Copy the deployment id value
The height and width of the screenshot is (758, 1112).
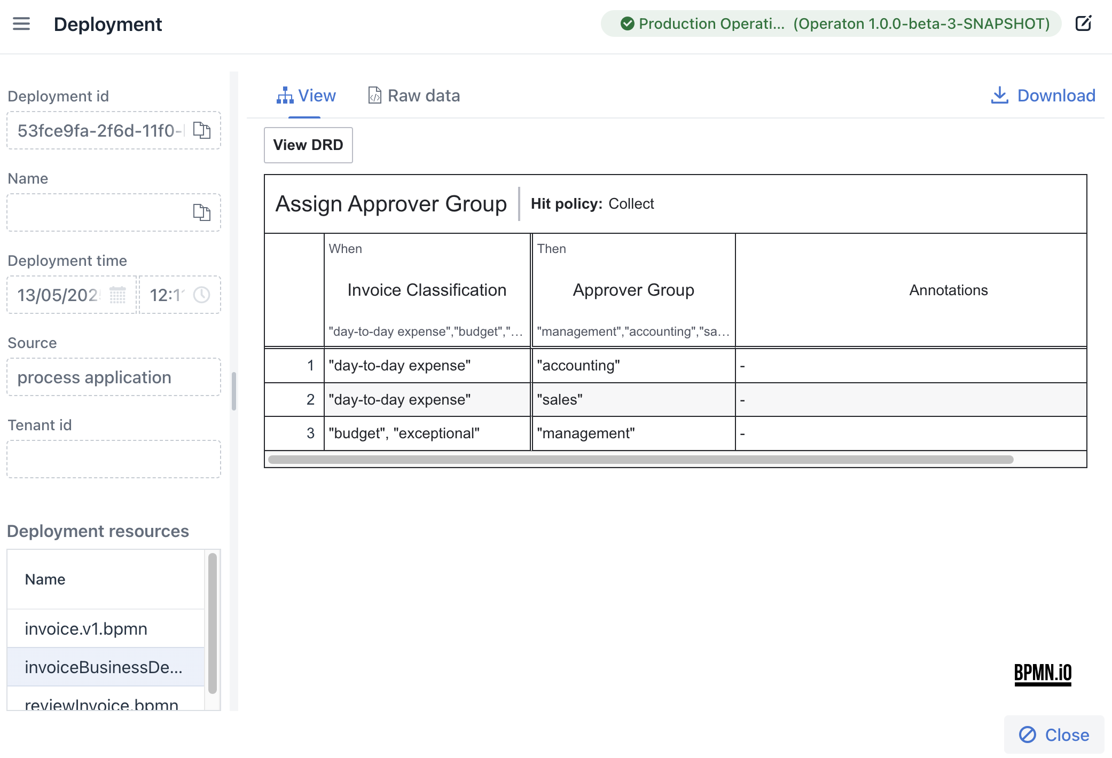[x=201, y=130]
